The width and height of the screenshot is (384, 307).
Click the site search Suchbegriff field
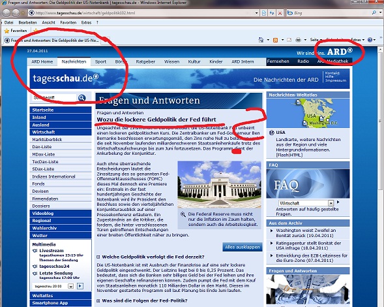[54, 98]
